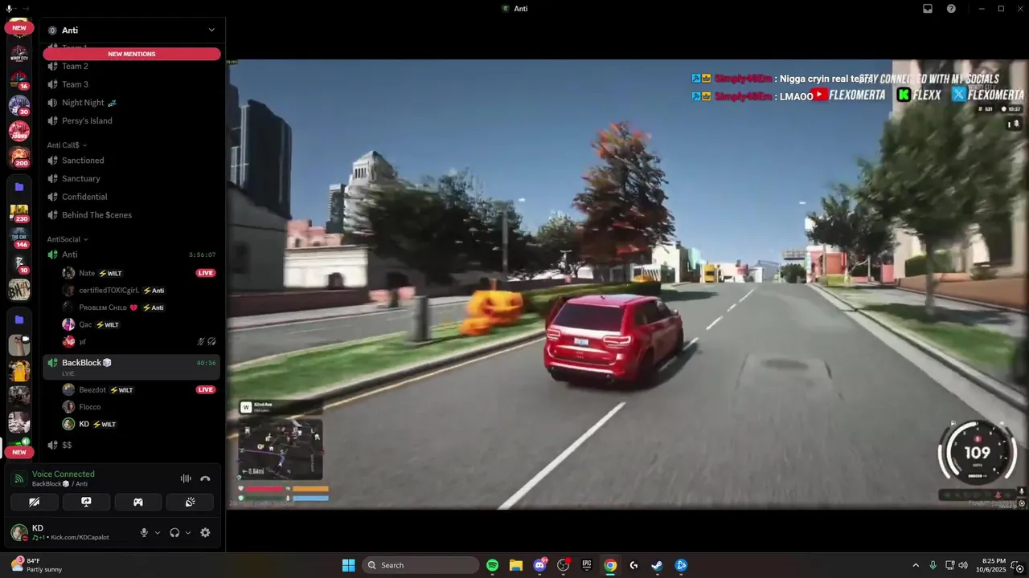Image resolution: width=1029 pixels, height=578 pixels.
Task: Join the Team 2 voice channel
Action: tap(132, 66)
